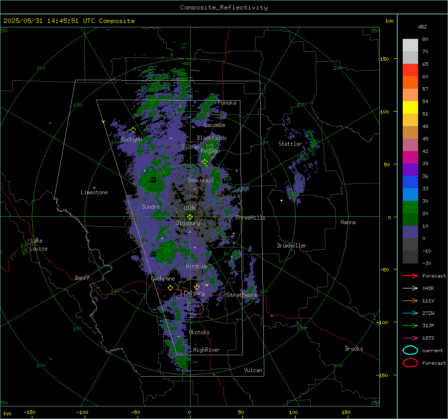Click the Innisfail city label

(x=201, y=180)
